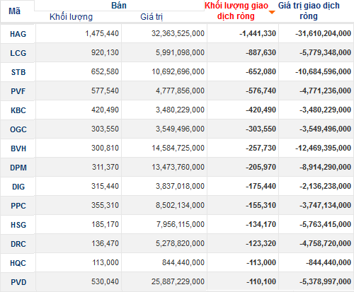The image size is (354, 292).
Task: Select STB sell volume 652,580
Action: (x=105, y=71)
